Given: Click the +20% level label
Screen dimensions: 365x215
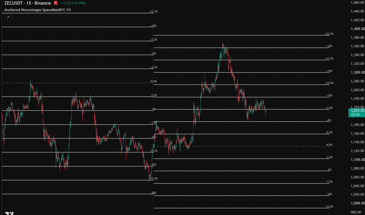Looking at the screenshot, I should pyautogui.click(x=329, y=46).
